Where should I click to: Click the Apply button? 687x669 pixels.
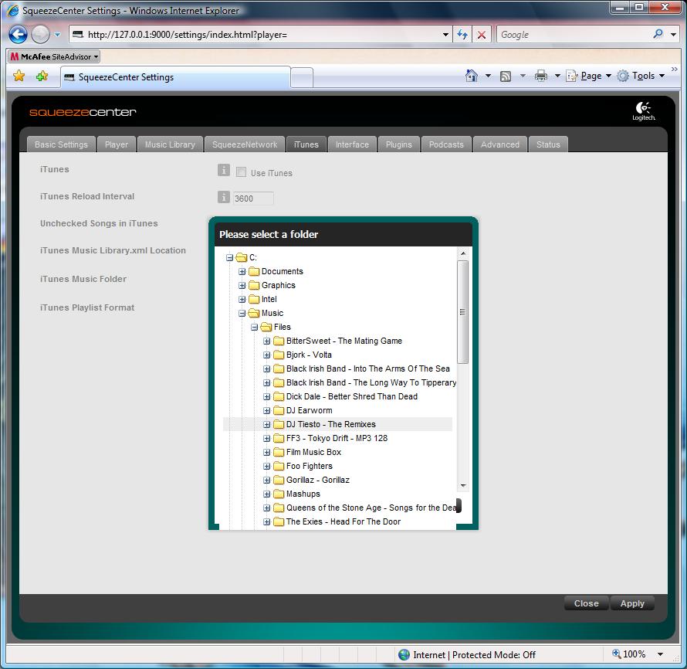click(631, 603)
